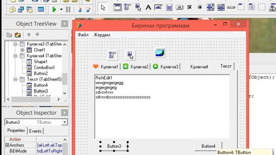Open the Object Inspector component dropdown
This screenshot has width=276, height=155.
point(65,122)
